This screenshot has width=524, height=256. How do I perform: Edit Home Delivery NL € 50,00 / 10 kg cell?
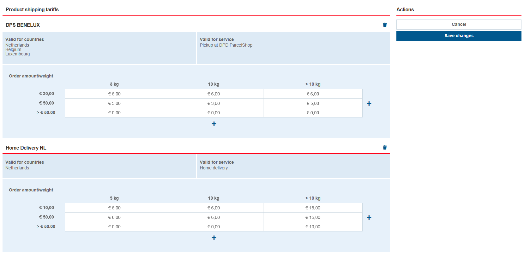pyautogui.click(x=214, y=217)
